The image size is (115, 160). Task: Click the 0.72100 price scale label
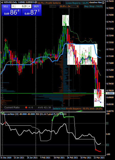click(110, 56)
